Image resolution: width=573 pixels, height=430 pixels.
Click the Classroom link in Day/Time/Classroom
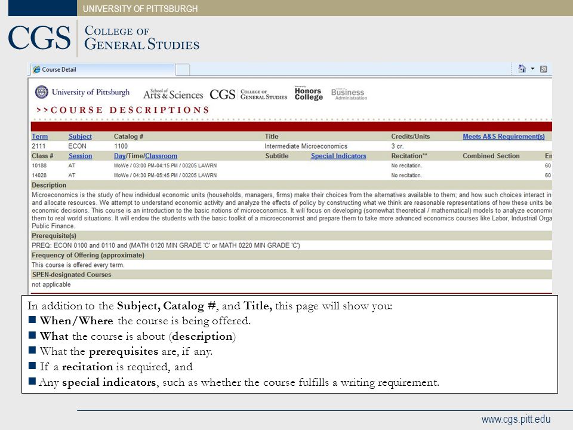[161, 156]
